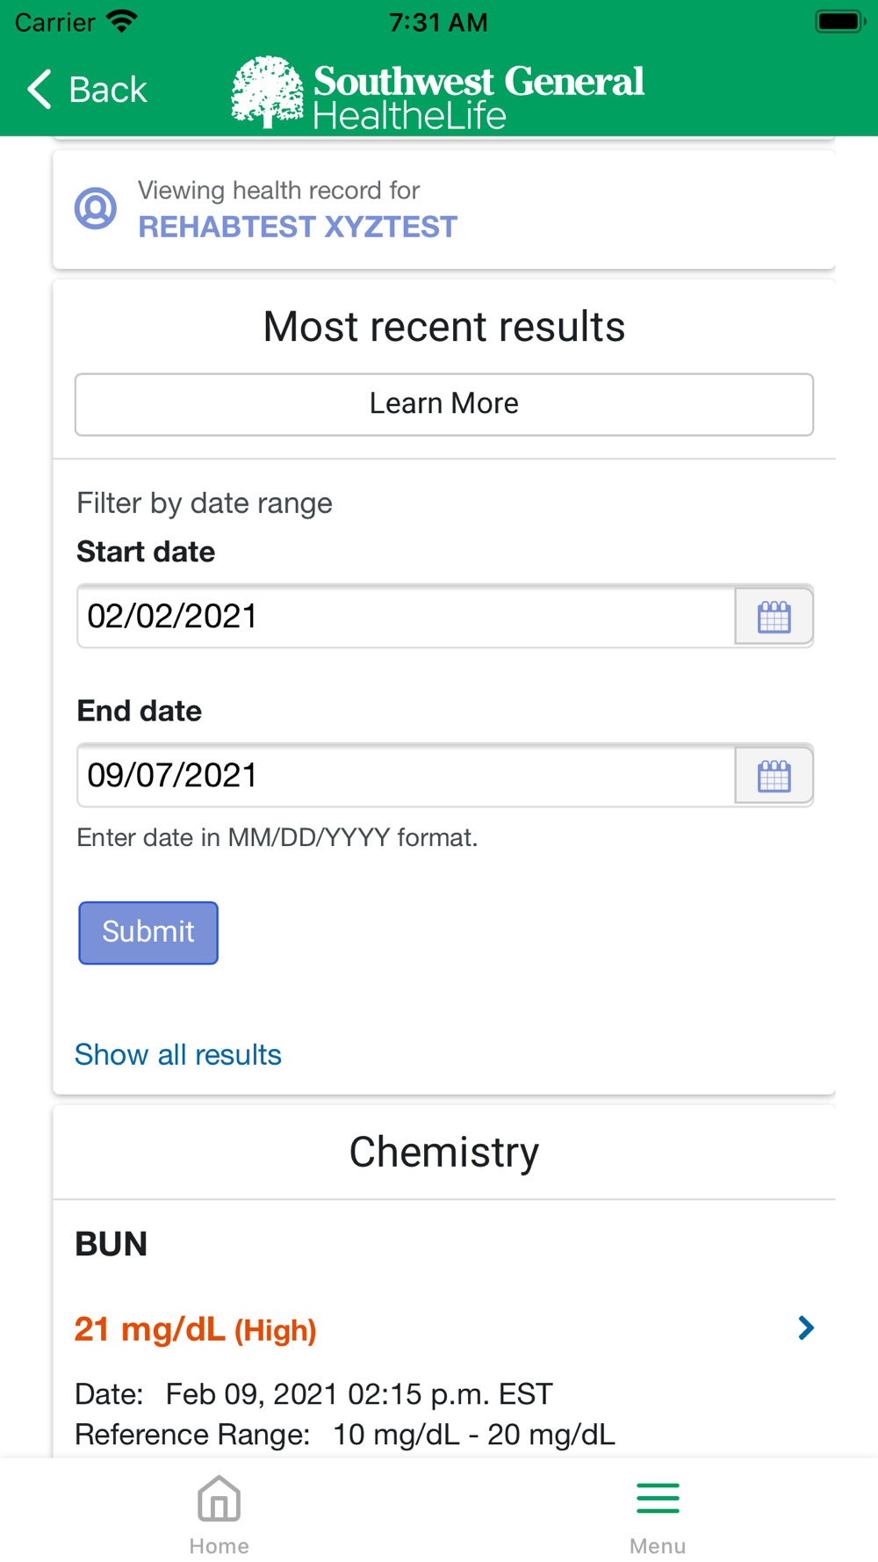Click the Show all results link
Image resolution: width=878 pixels, height=1562 pixels.
click(x=178, y=1054)
